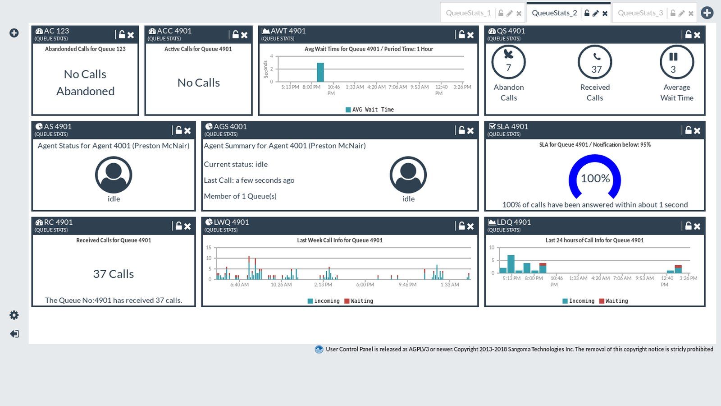Unlock the LWQ 4901 widget
Viewport: 721px width, 406px height.
pyautogui.click(x=461, y=226)
